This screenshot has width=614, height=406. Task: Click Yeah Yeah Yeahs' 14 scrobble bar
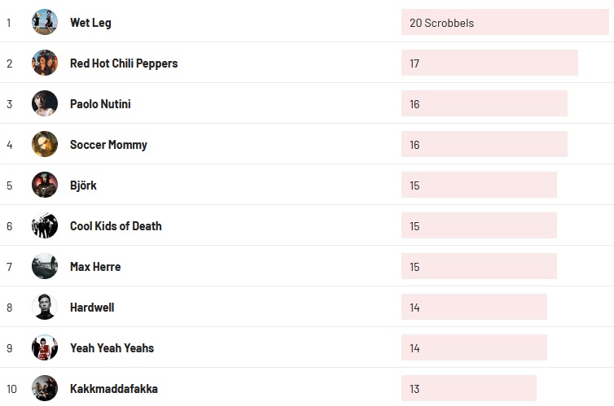pos(474,348)
